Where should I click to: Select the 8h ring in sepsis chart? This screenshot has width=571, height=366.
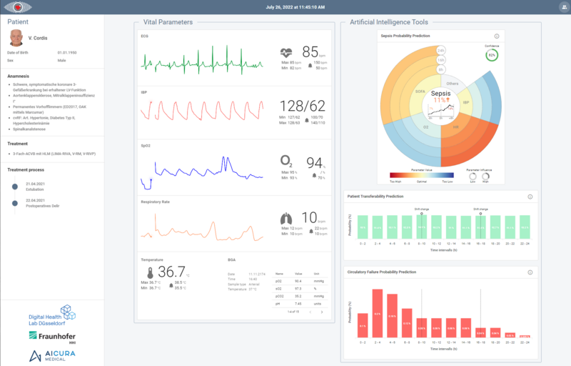[x=441, y=71]
